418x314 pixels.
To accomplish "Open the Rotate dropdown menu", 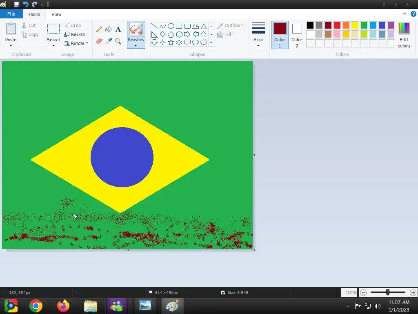I will click(76, 43).
